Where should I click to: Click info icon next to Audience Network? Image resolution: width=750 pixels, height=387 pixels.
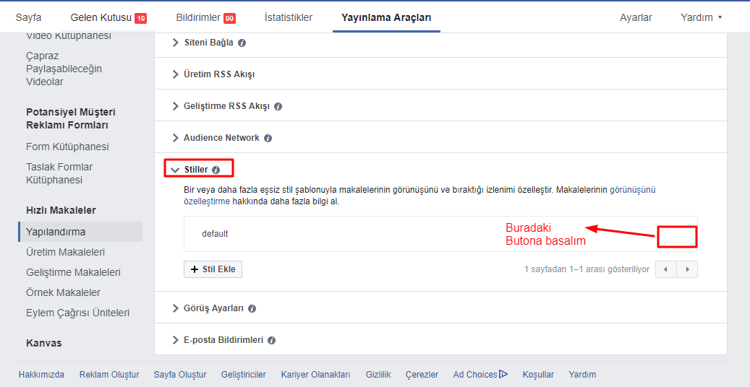[268, 138]
